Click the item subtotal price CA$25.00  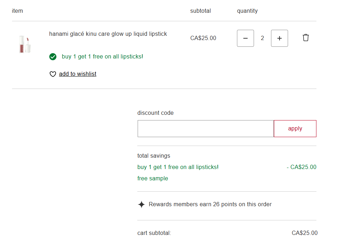203,38
